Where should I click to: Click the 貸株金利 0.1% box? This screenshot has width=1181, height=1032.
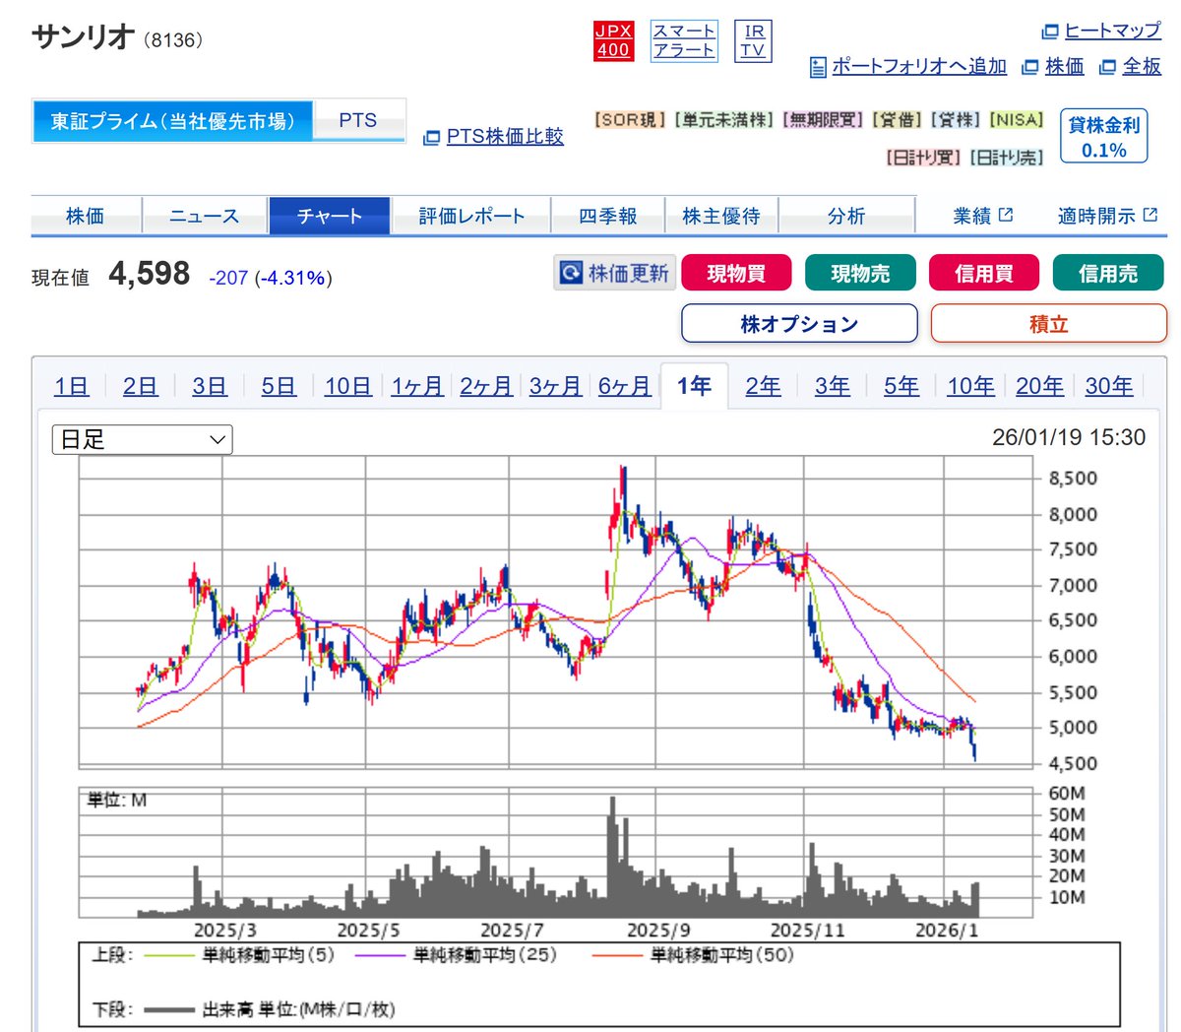(1103, 135)
